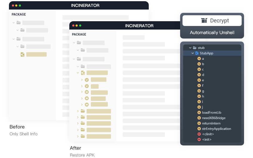Select the loadFromLib field text
The image size is (253, 158).
[211, 113]
